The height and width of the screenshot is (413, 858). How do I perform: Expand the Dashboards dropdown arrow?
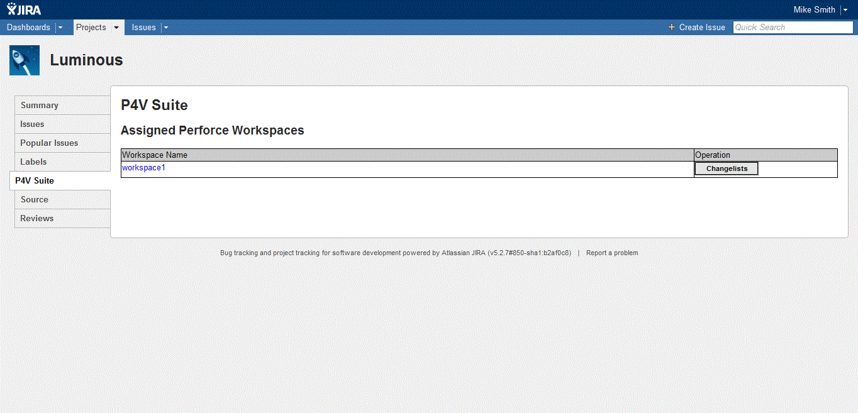coord(60,28)
